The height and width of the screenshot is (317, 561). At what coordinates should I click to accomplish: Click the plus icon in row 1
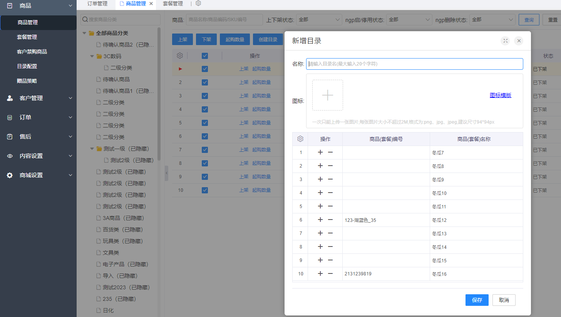(x=320, y=153)
